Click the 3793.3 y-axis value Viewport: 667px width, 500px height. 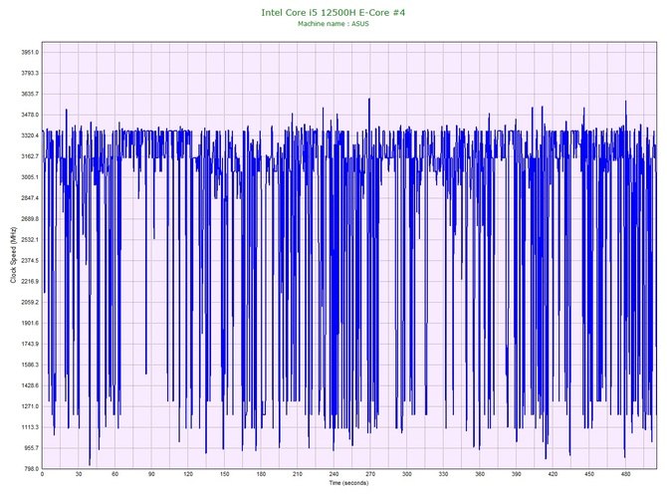click(x=30, y=73)
